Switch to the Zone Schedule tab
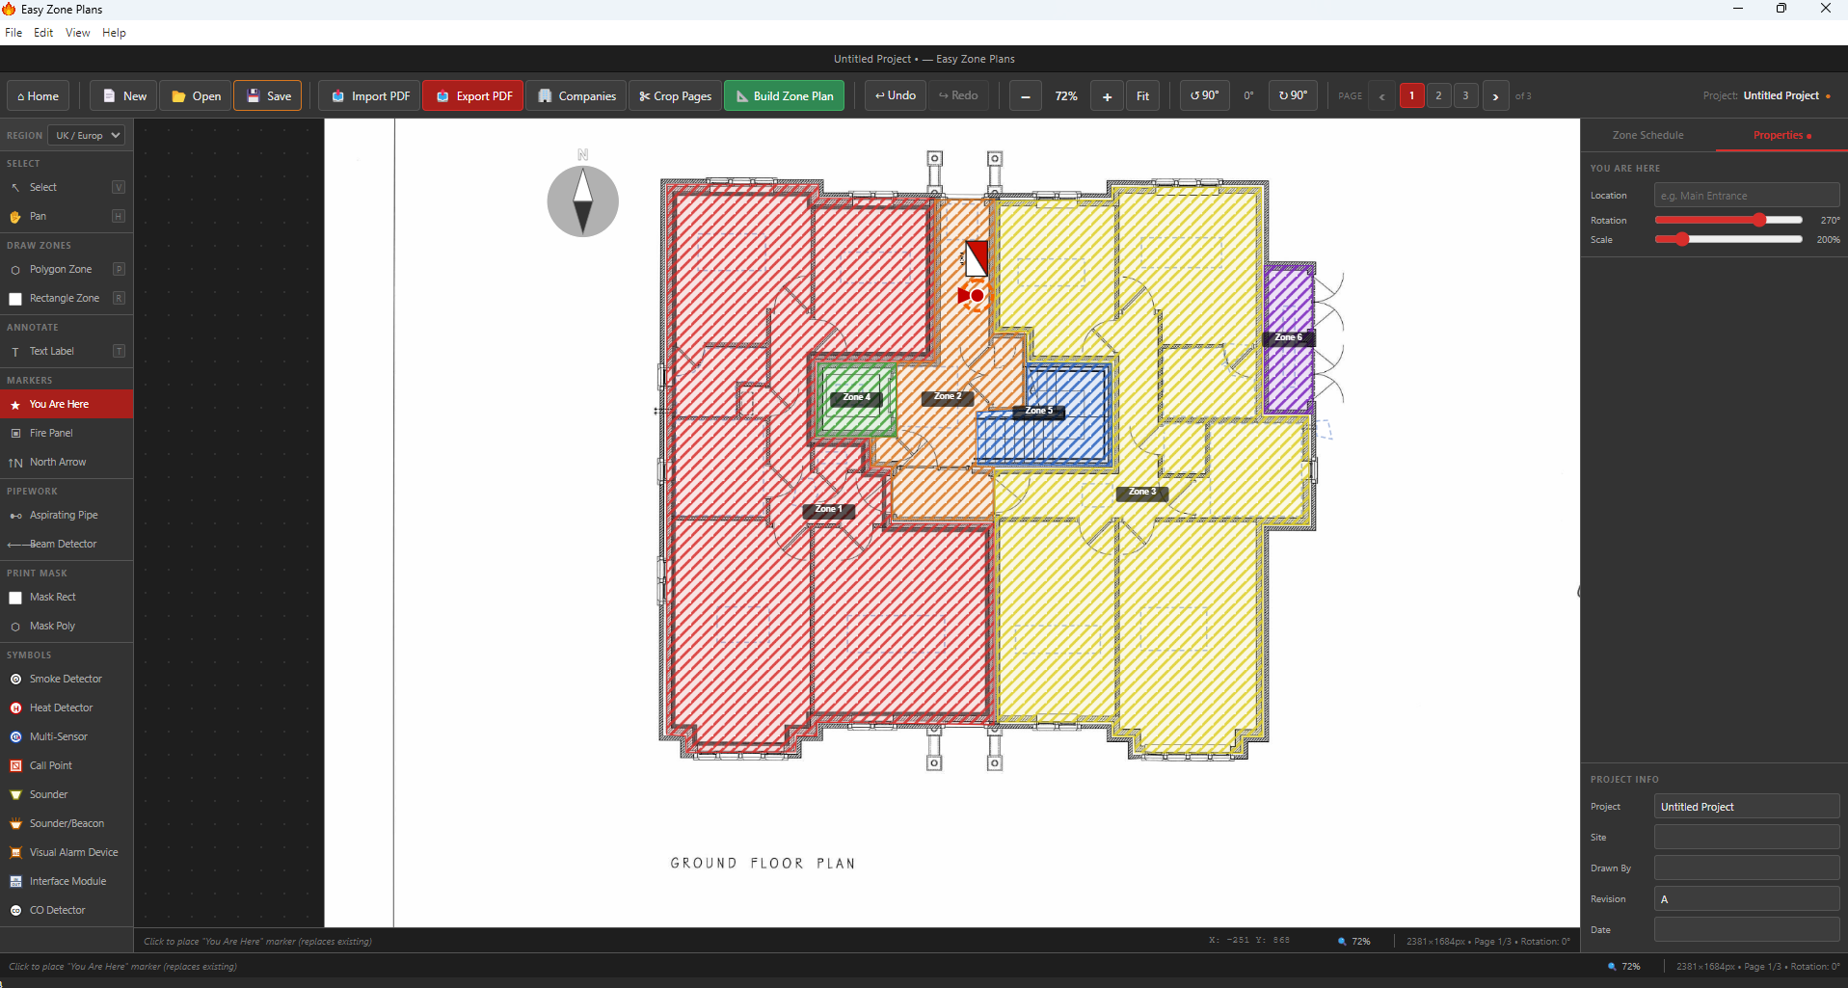Viewport: 1848px width, 988px height. tap(1647, 135)
